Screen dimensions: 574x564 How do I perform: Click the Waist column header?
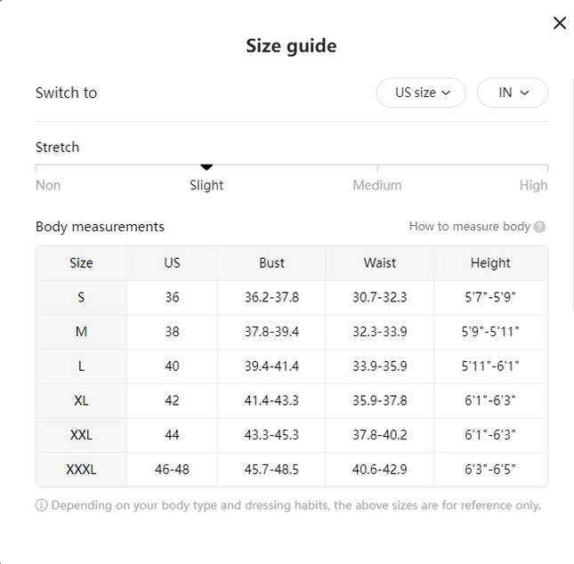(380, 263)
